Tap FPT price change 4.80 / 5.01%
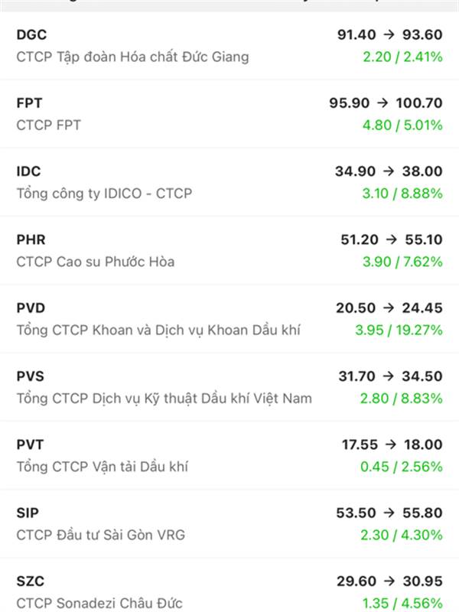This screenshot has width=459, height=612. click(402, 125)
